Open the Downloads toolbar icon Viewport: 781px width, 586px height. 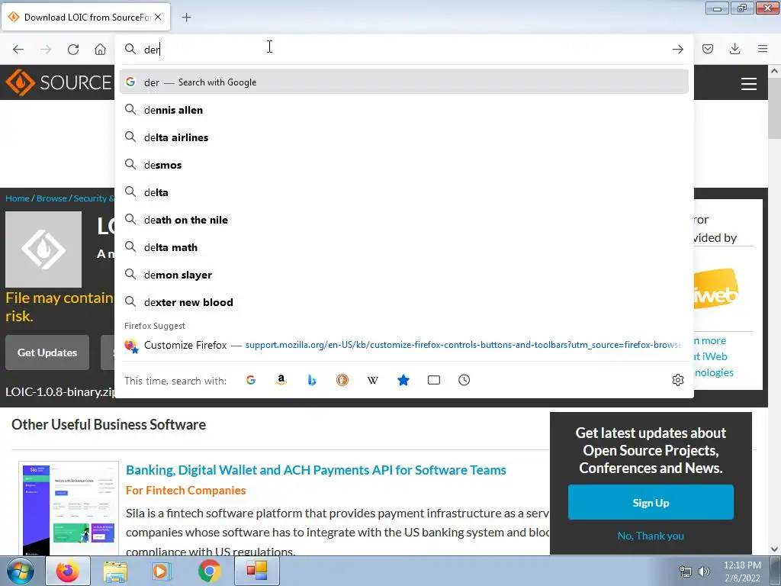point(734,49)
